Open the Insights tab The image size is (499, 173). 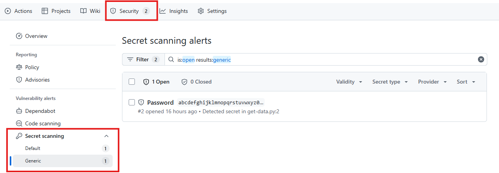pos(173,11)
